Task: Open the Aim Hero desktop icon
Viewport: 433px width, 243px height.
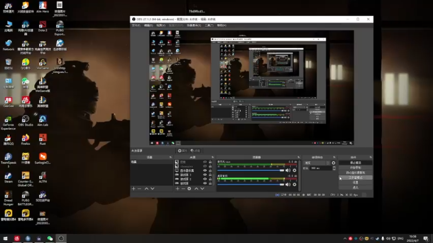Action: pos(43,8)
